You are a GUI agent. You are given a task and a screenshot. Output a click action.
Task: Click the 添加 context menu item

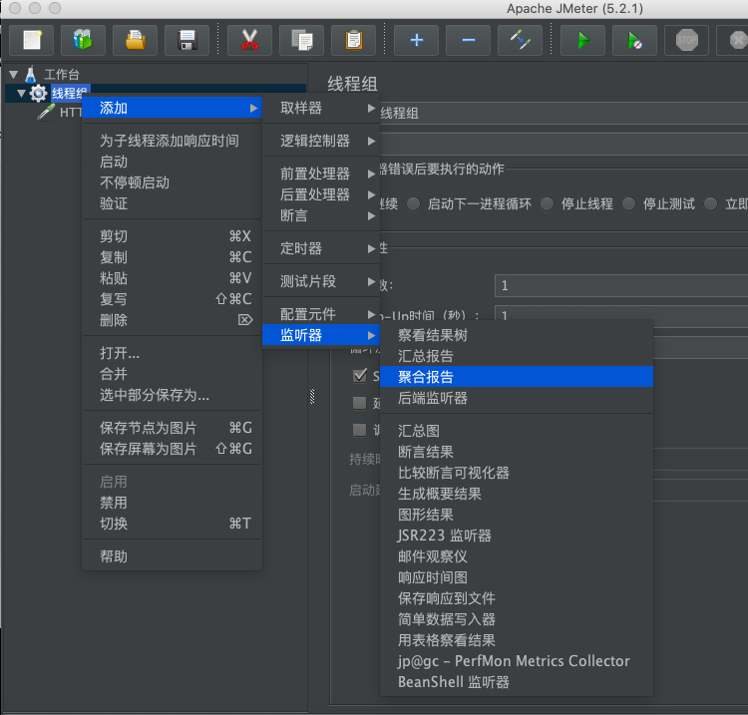[x=172, y=109]
